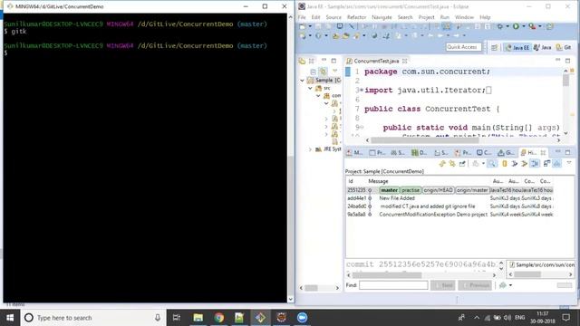Click the Previous button beside Find field
Image resolution: width=580 pixels, height=326 pixels.
(x=475, y=285)
